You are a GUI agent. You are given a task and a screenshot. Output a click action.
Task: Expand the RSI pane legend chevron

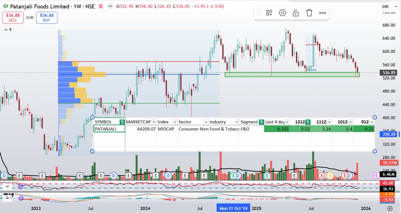pyautogui.click(x=7, y=187)
